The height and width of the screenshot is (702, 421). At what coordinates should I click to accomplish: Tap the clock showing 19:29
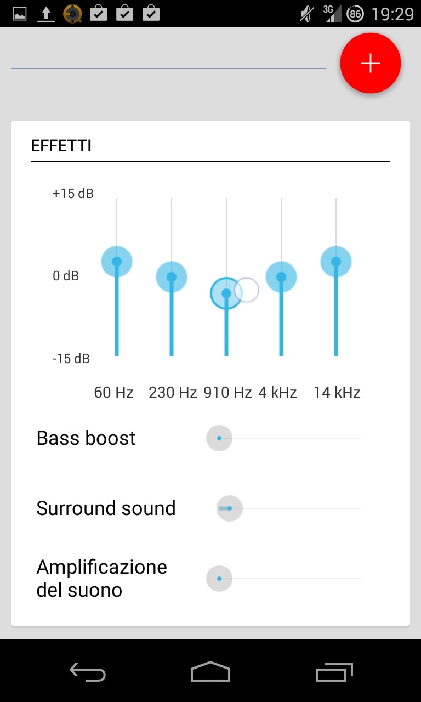pos(392,14)
